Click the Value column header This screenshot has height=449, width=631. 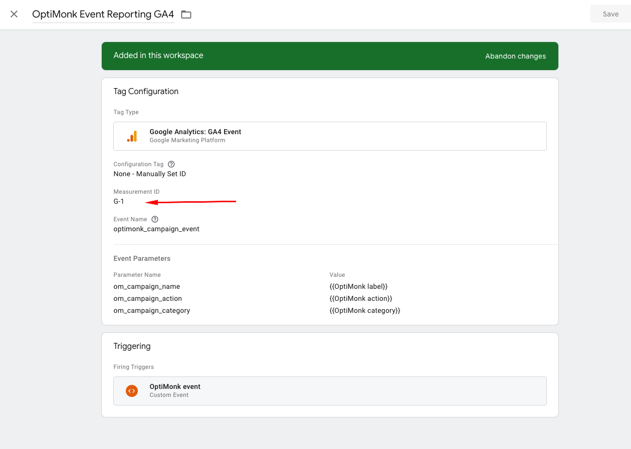point(337,275)
